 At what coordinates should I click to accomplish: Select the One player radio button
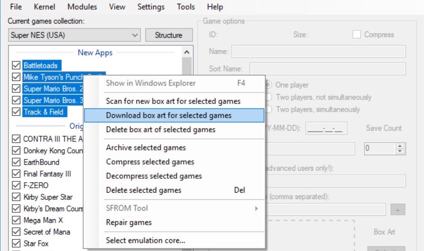[x=269, y=85]
